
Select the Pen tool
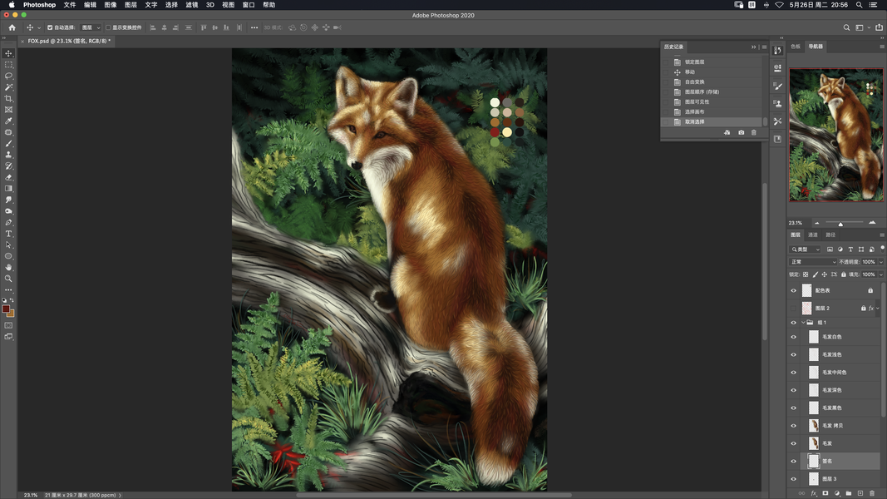coord(8,222)
